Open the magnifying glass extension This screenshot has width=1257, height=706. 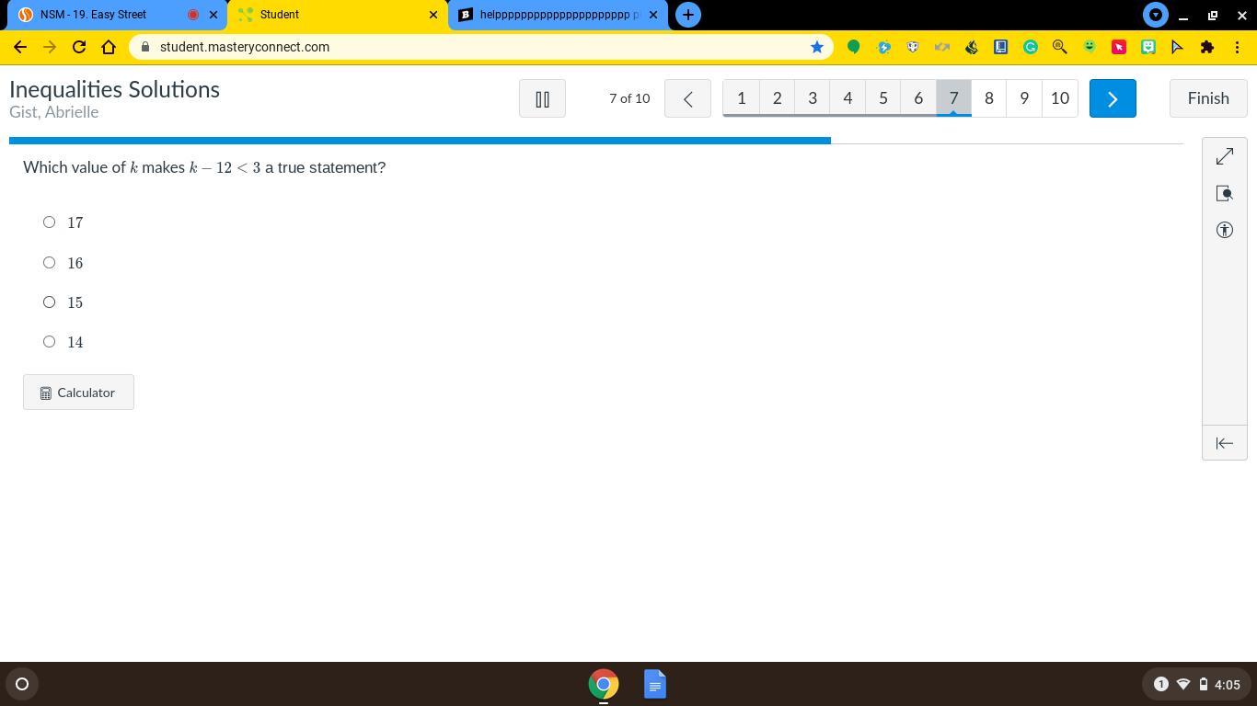[1060, 47]
